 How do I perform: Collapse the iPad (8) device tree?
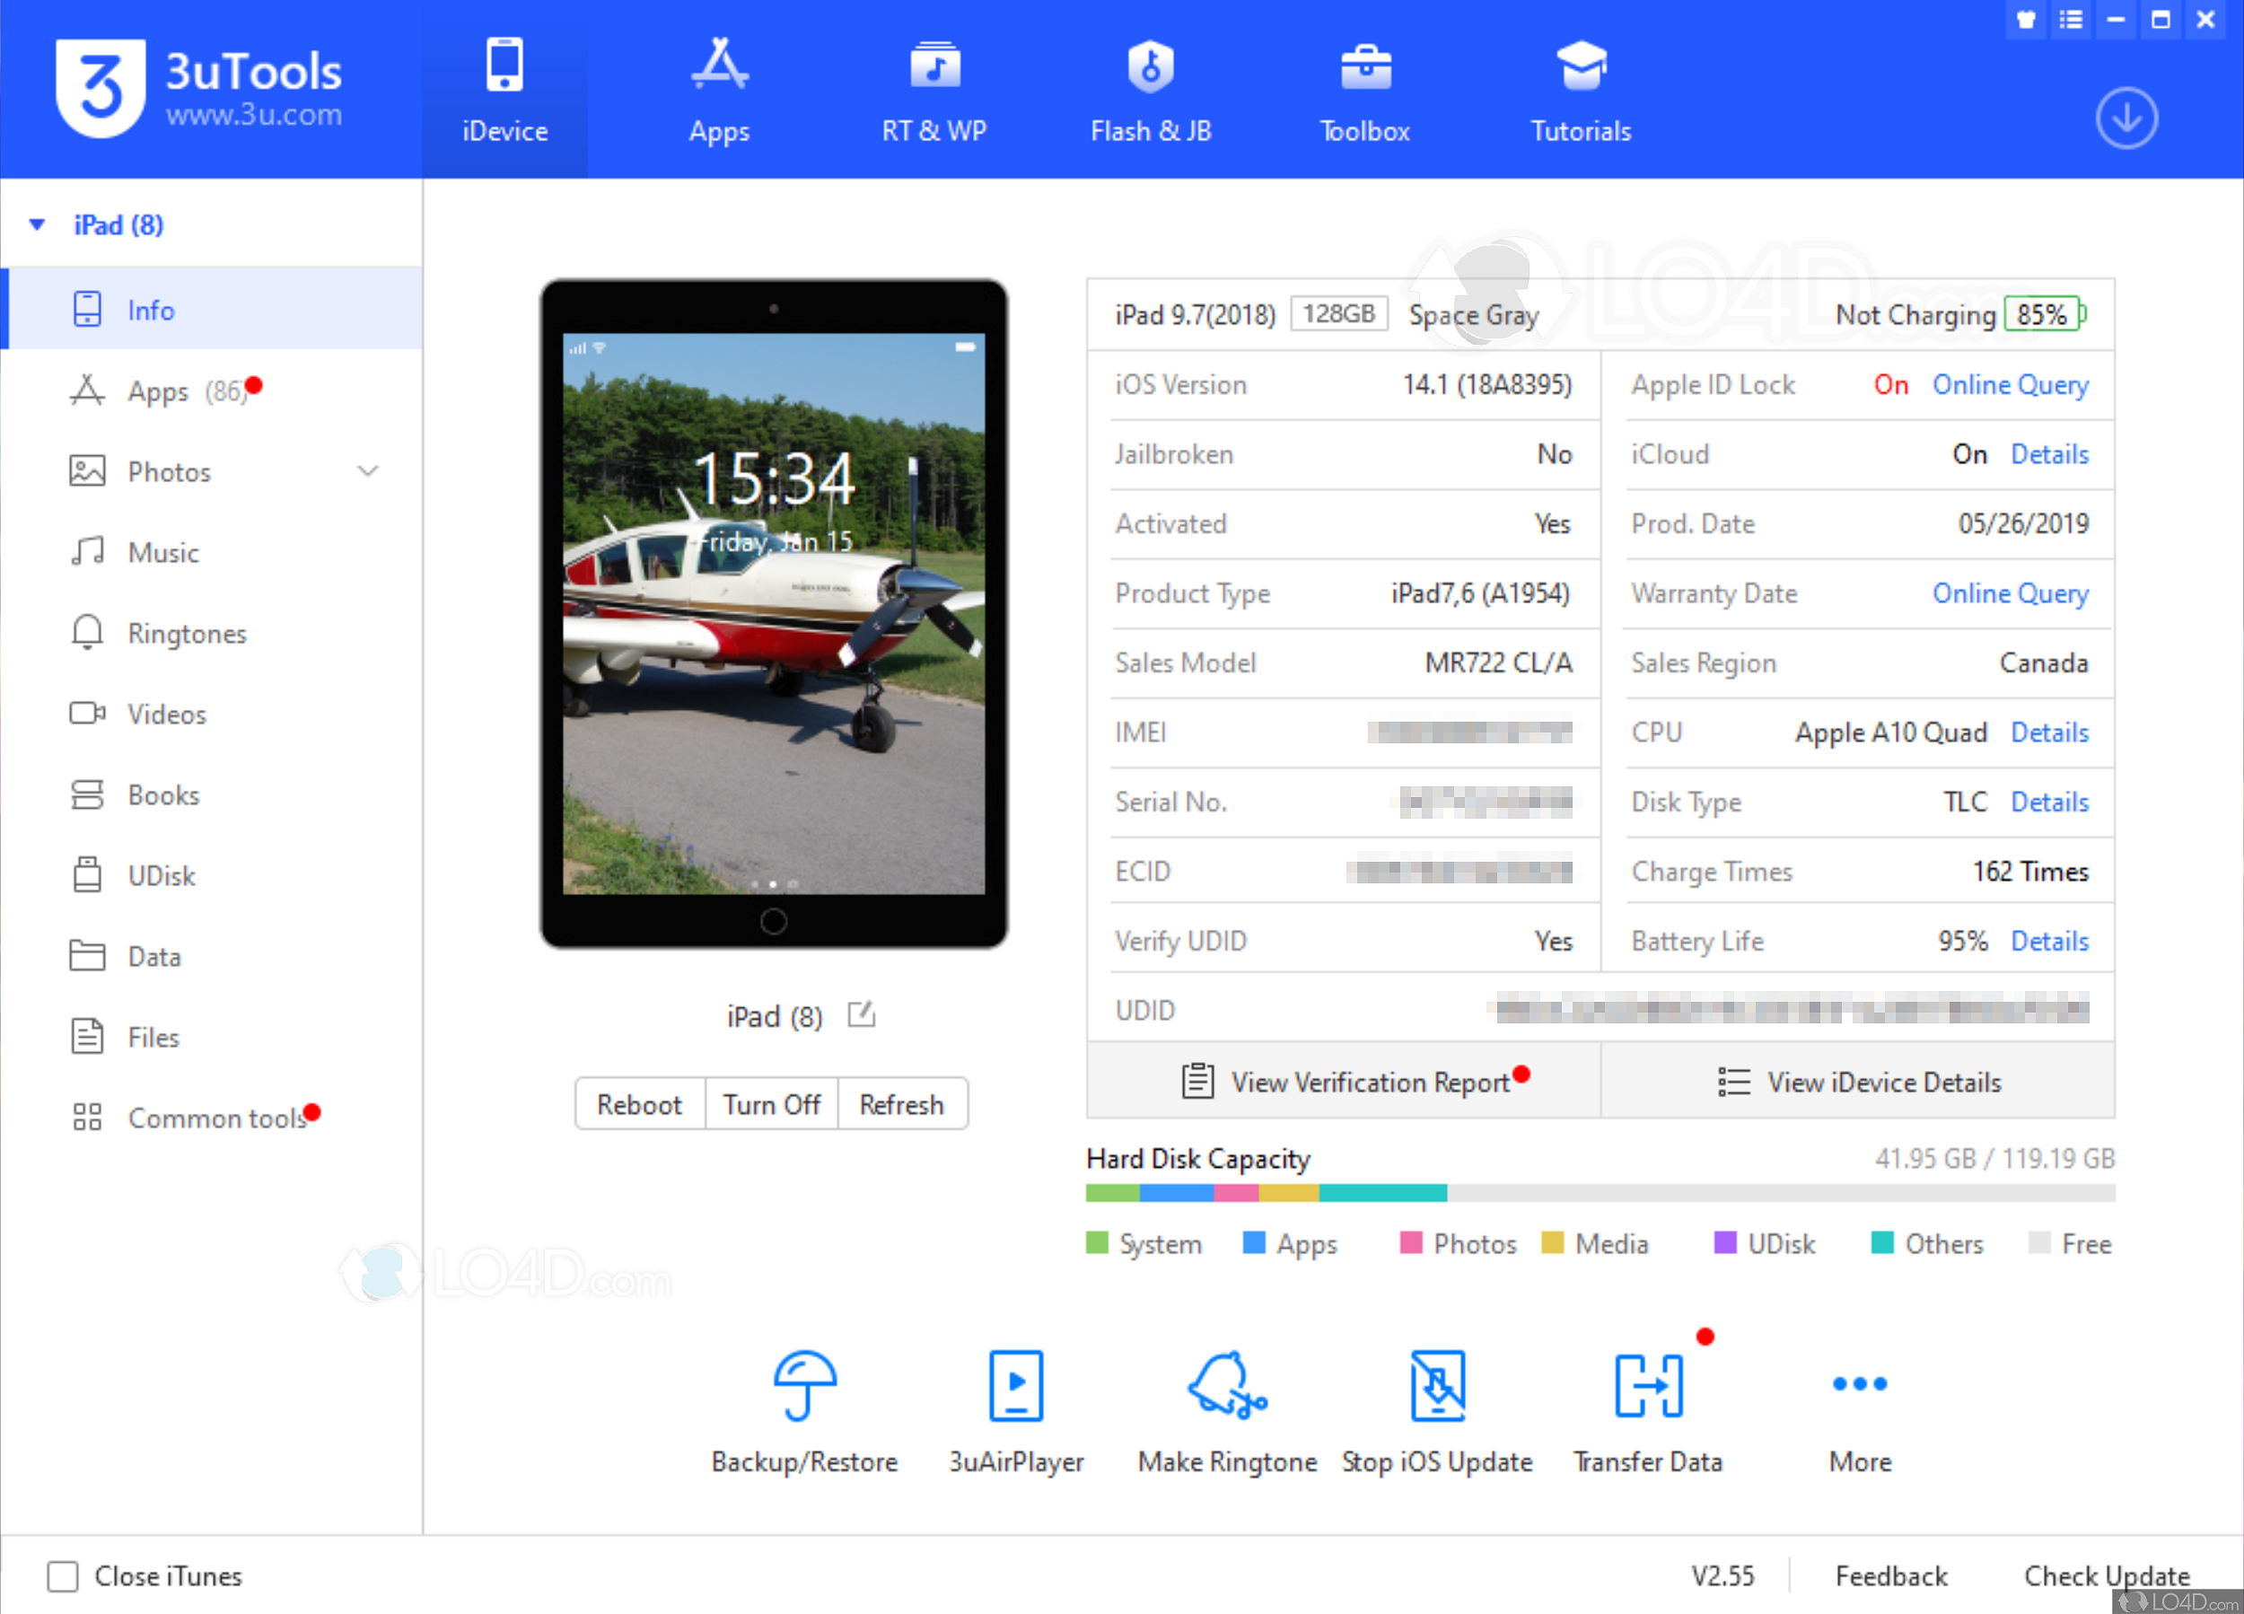pyautogui.click(x=38, y=224)
